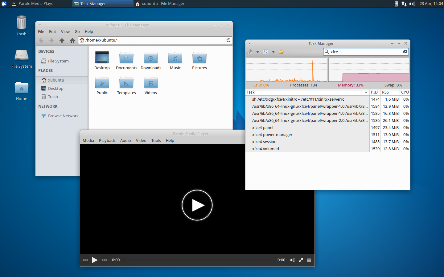Open the Task Manager settings star icon
The width and height of the screenshot is (444, 277).
click(x=281, y=52)
